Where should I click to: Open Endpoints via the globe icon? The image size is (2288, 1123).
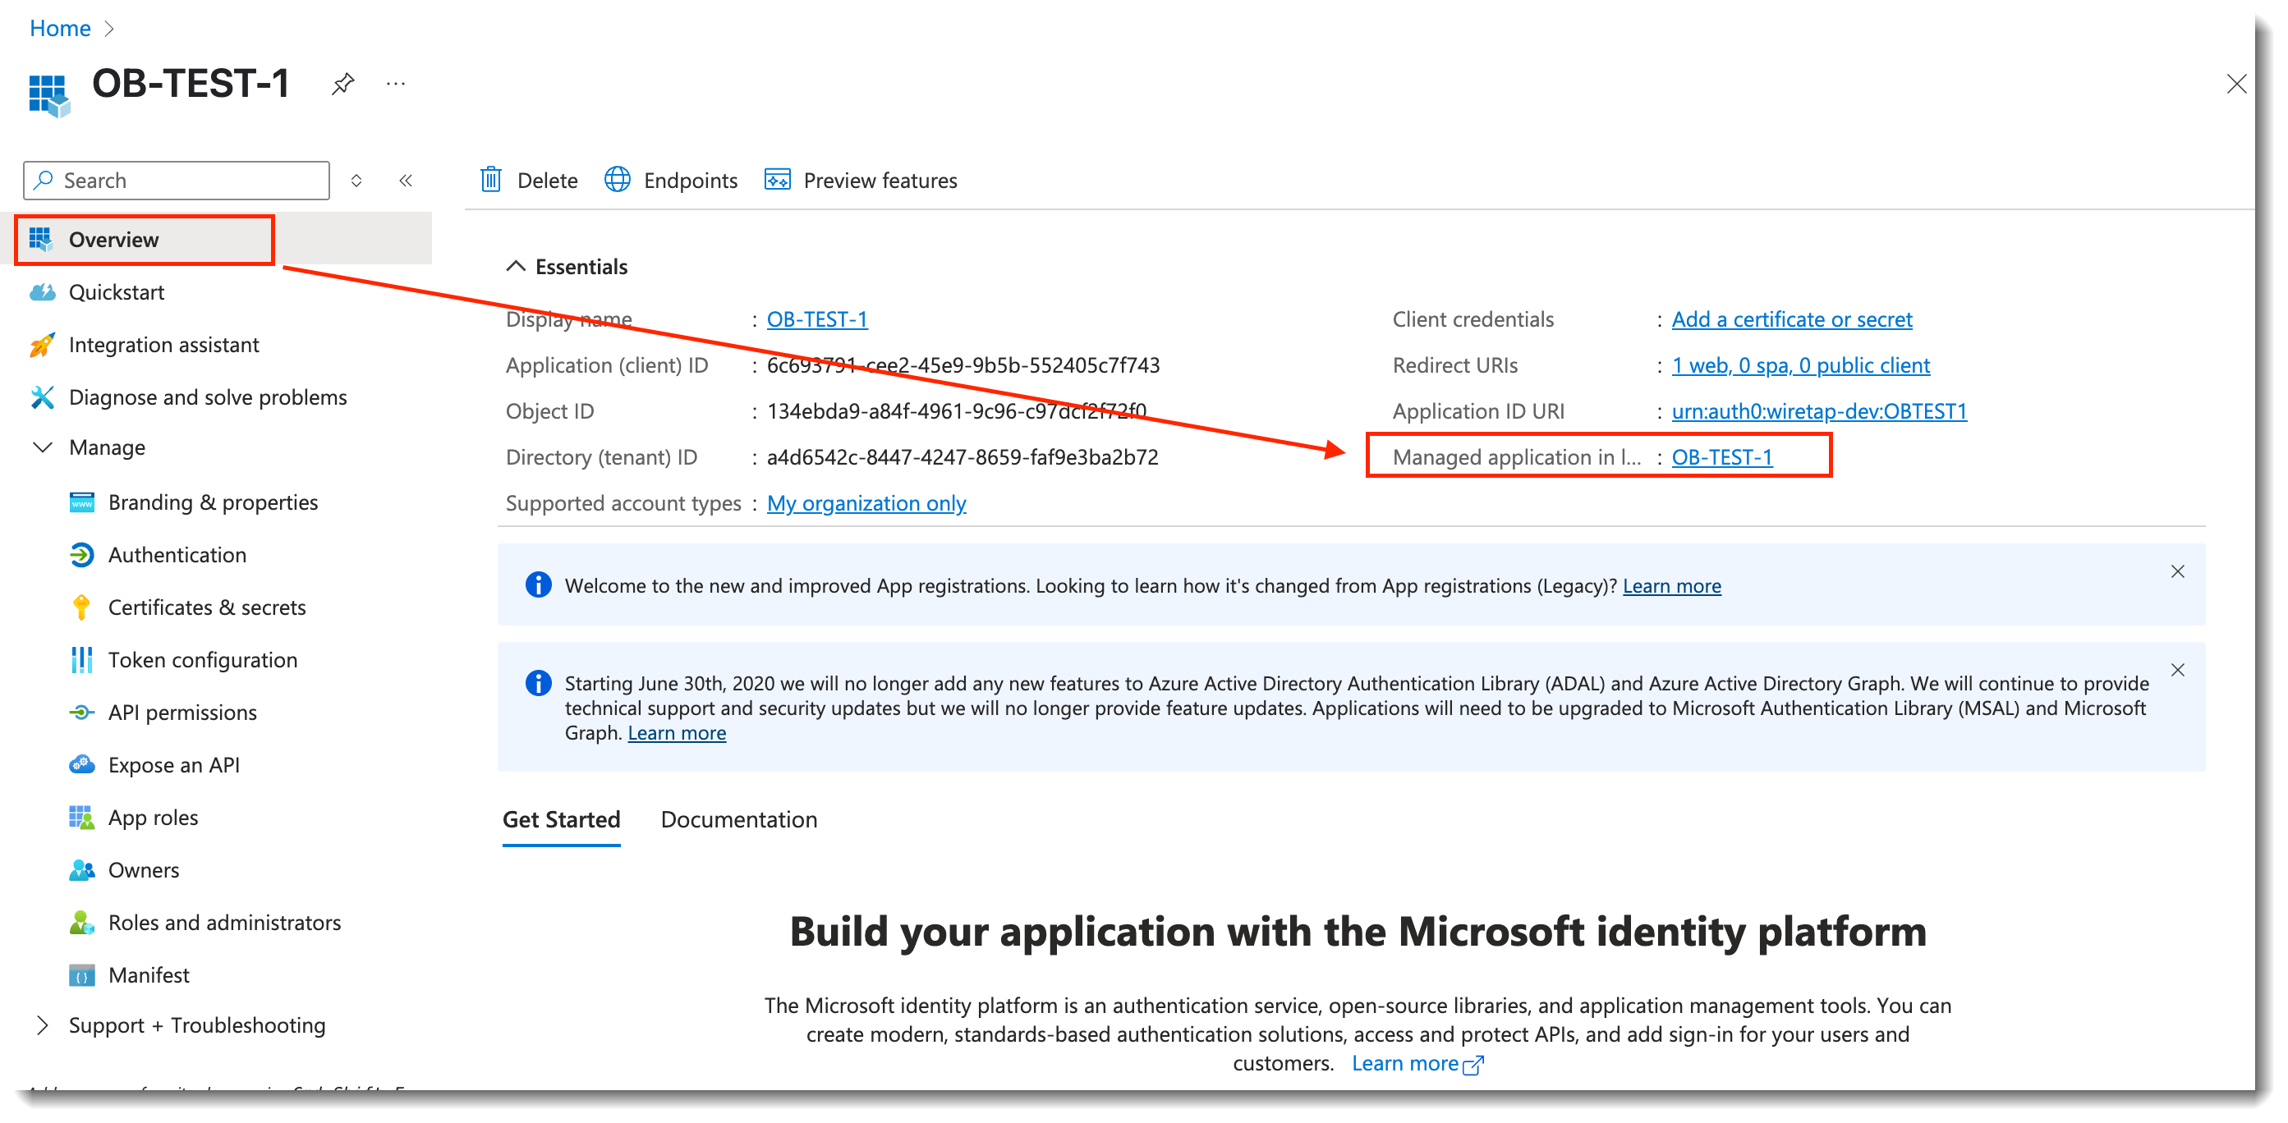[618, 181]
